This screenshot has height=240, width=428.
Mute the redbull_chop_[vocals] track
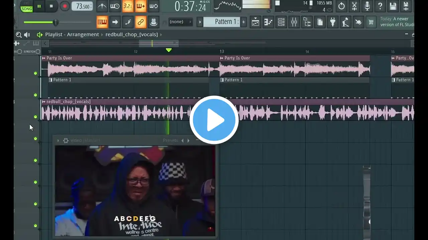(35, 117)
